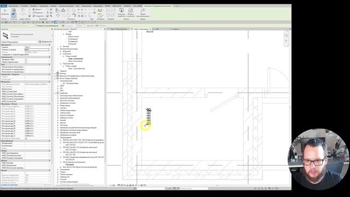Collapse 'Оборудование' family category node

click(x=58, y=137)
